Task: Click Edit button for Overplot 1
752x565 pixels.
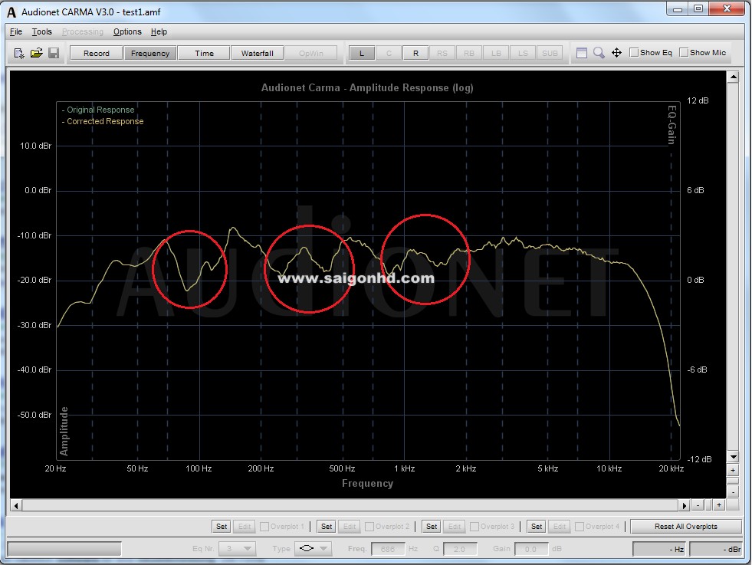Action: (x=245, y=527)
